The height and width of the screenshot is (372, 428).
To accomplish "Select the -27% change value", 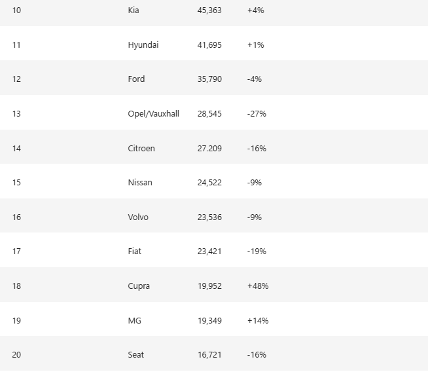I will coord(257,113).
